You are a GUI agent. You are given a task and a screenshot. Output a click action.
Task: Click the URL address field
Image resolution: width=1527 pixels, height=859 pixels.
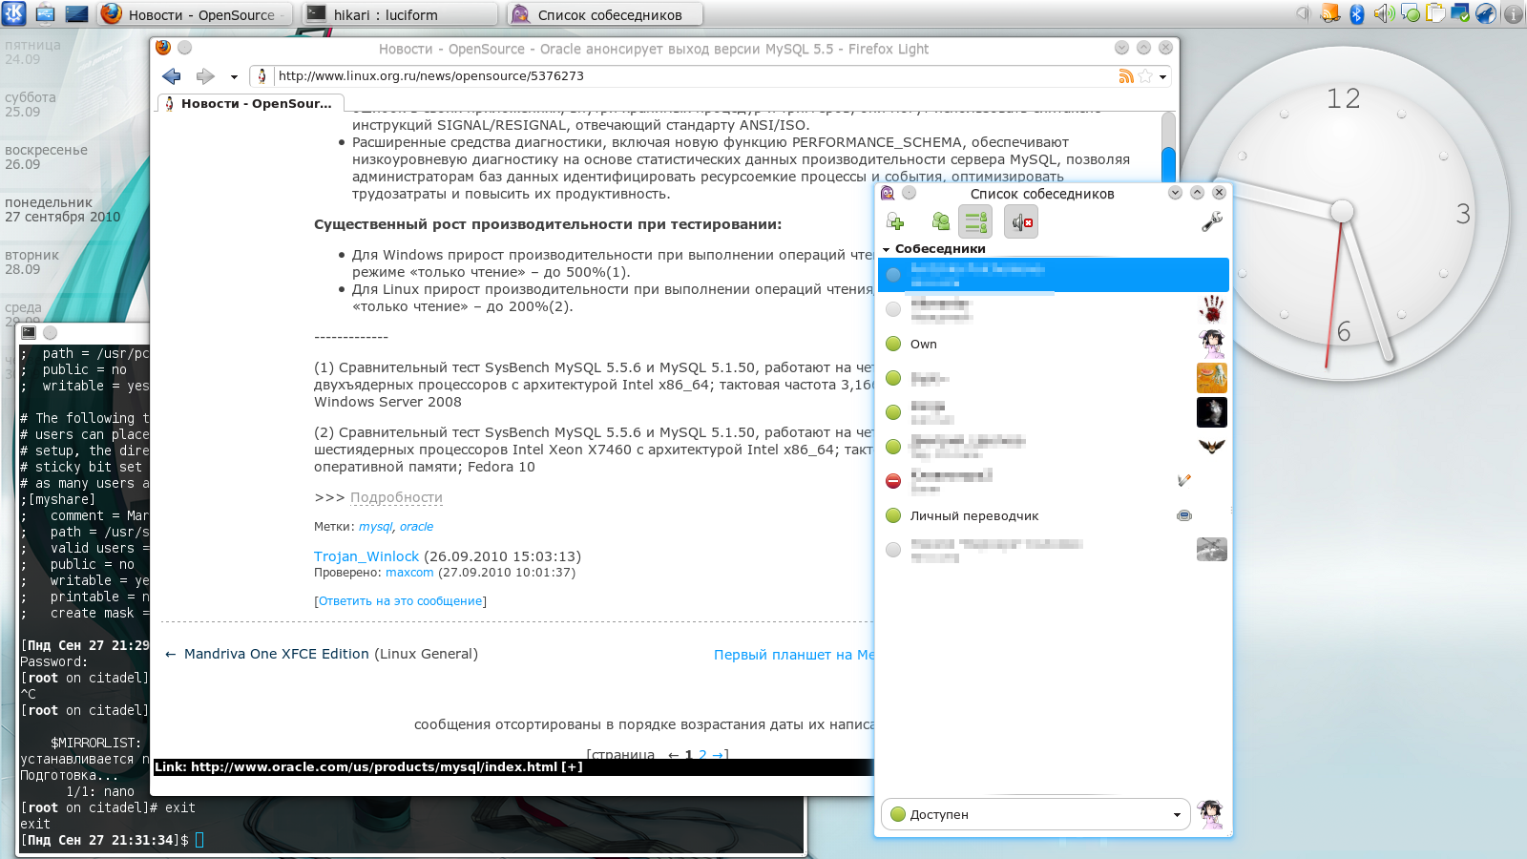tap(695, 76)
